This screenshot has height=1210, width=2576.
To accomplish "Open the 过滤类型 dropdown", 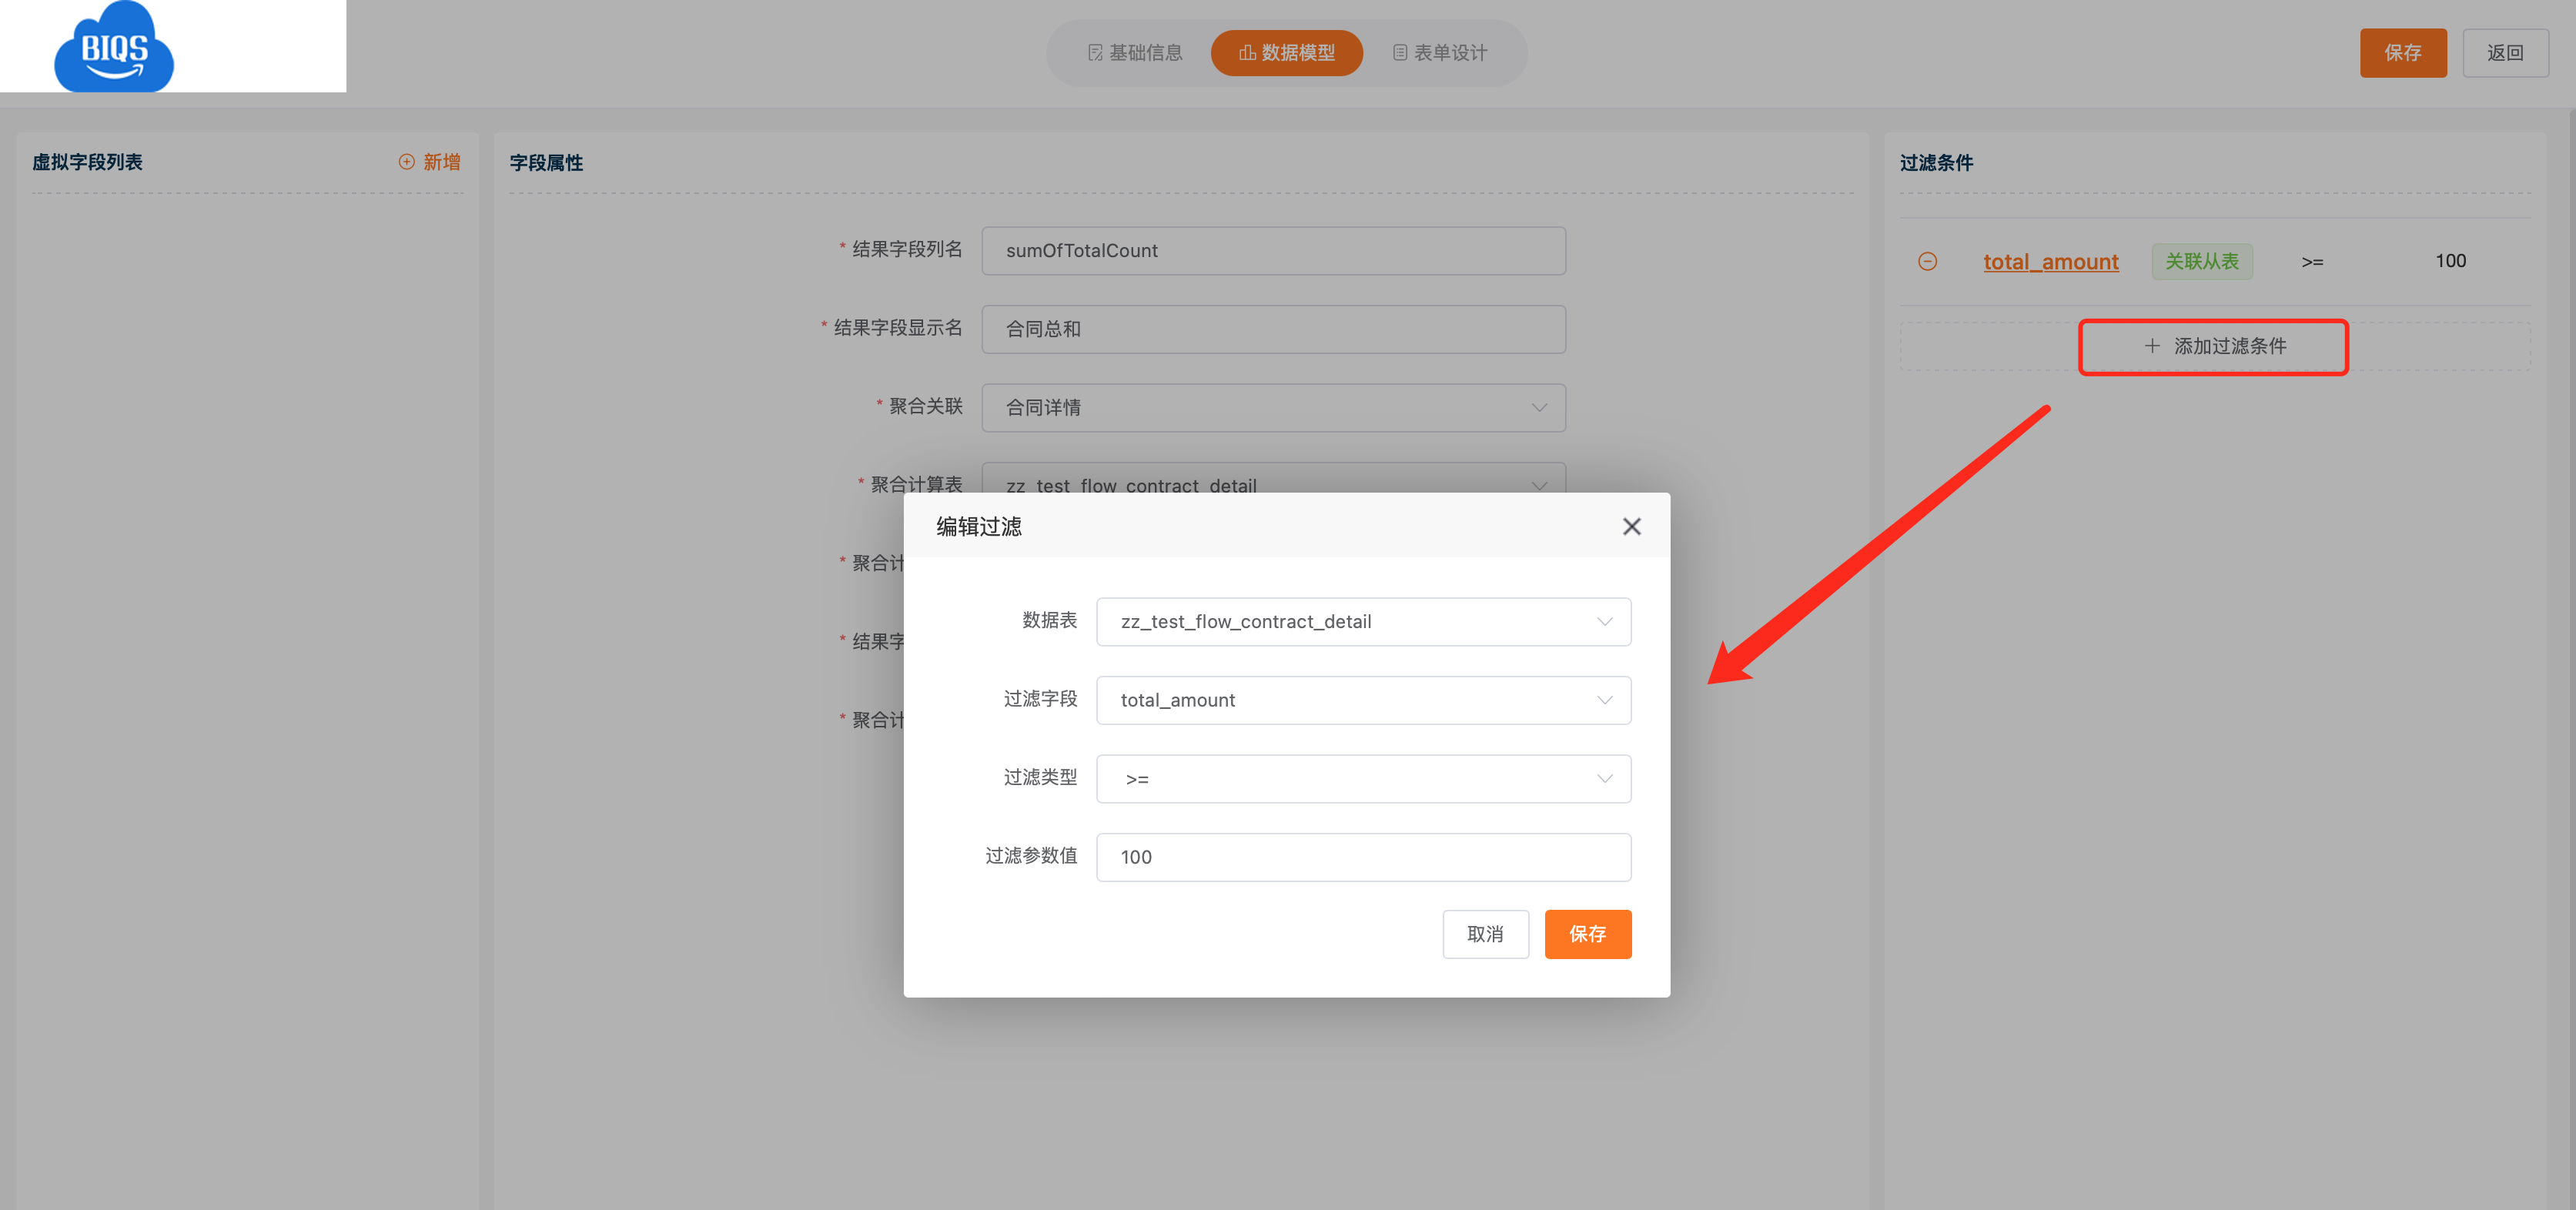I will pyautogui.click(x=1363, y=778).
